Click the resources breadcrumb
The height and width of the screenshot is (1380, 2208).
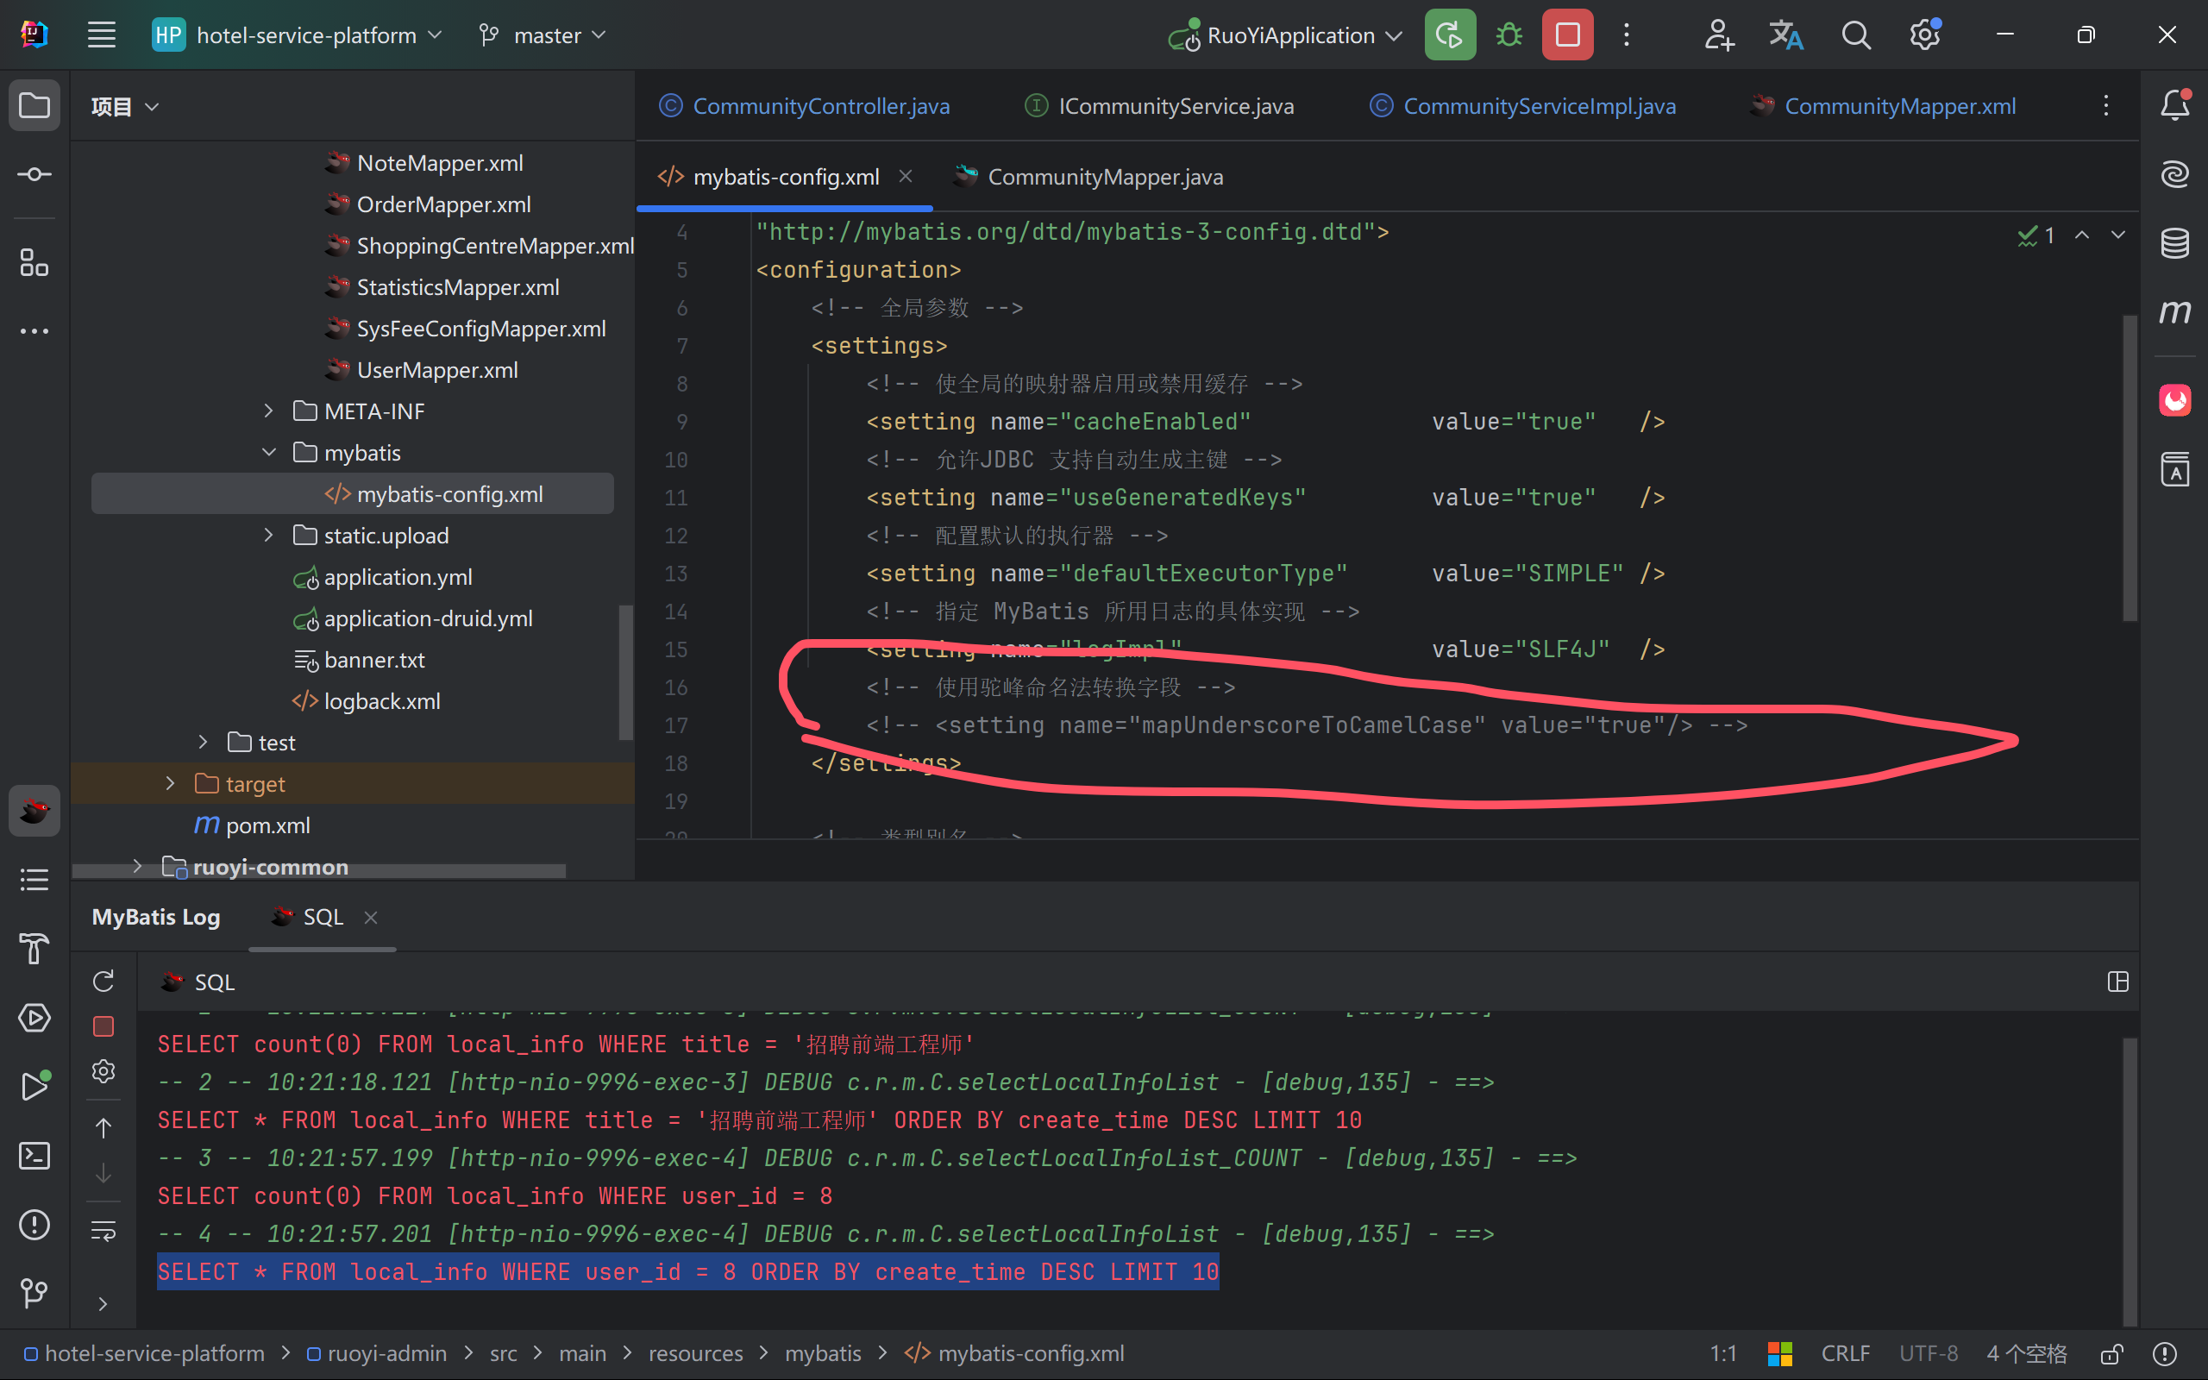(695, 1353)
